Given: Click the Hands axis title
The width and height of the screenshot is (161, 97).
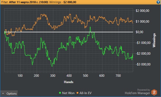Looking at the screenshot, I should [69, 82].
